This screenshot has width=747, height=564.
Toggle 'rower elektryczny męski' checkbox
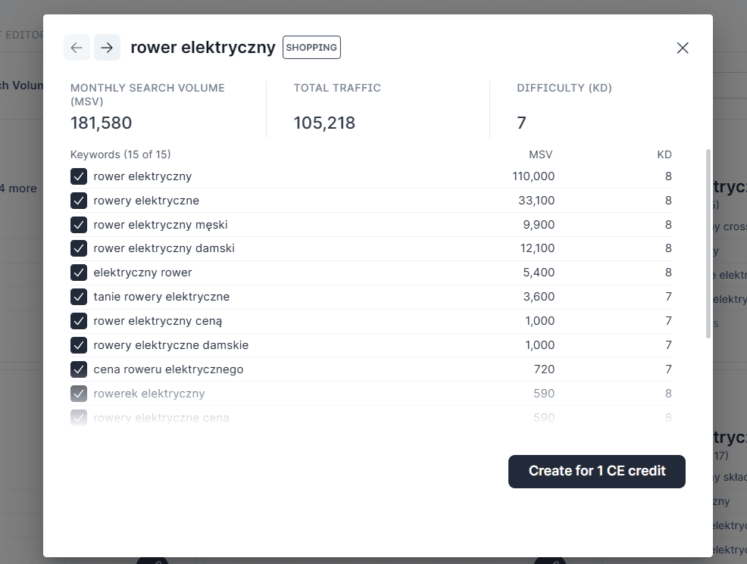tap(79, 225)
